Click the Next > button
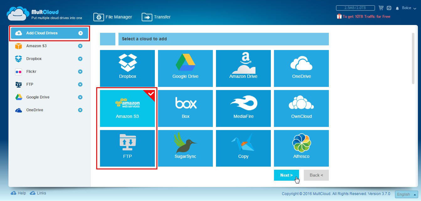The image size is (421, 201). 287,175
